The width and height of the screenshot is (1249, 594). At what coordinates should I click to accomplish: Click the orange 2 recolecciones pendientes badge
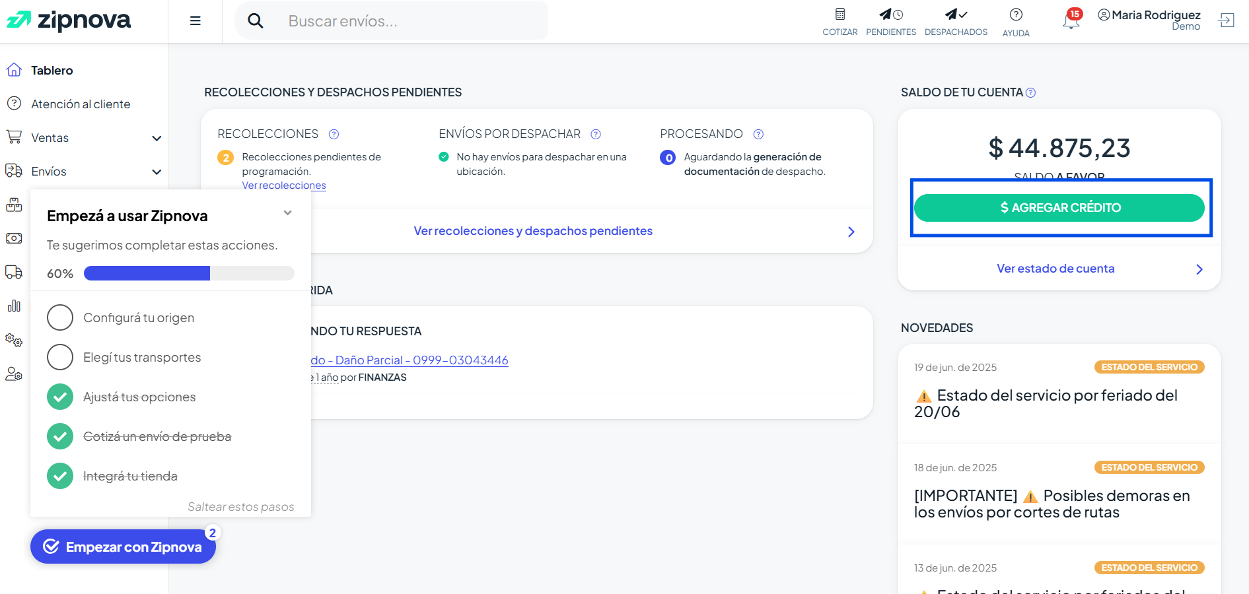[x=226, y=158]
